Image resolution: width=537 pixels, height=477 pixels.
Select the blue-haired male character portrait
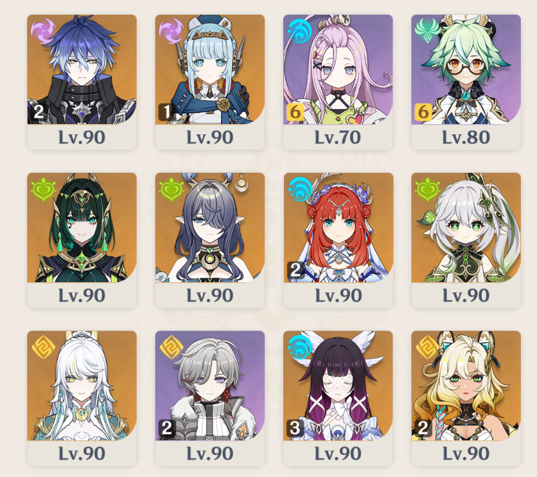[x=82, y=69]
